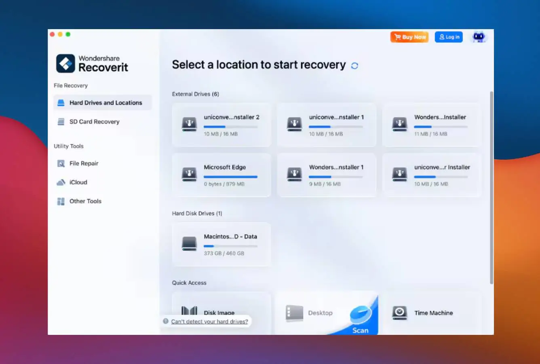Click the Microsoft Edge drive name

[225, 167]
